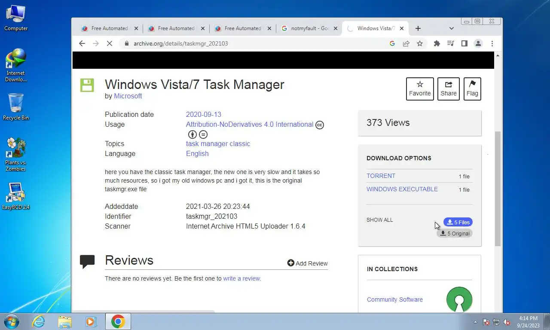Open the media control icon in Chrome toolbar
Viewport: 550px width, 330px height.
(x=450, y=43)
